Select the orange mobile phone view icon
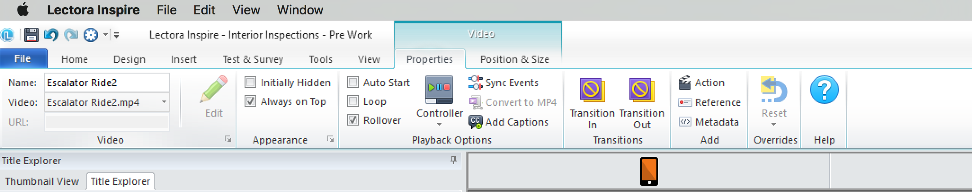 pos(649,171)
